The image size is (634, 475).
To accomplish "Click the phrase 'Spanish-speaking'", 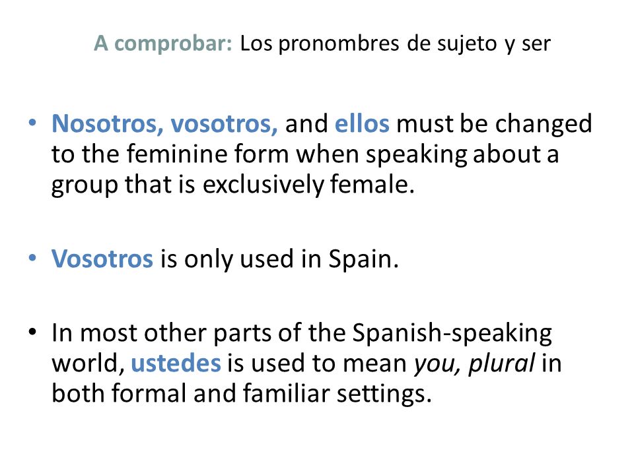I will (x=452, y=334).
